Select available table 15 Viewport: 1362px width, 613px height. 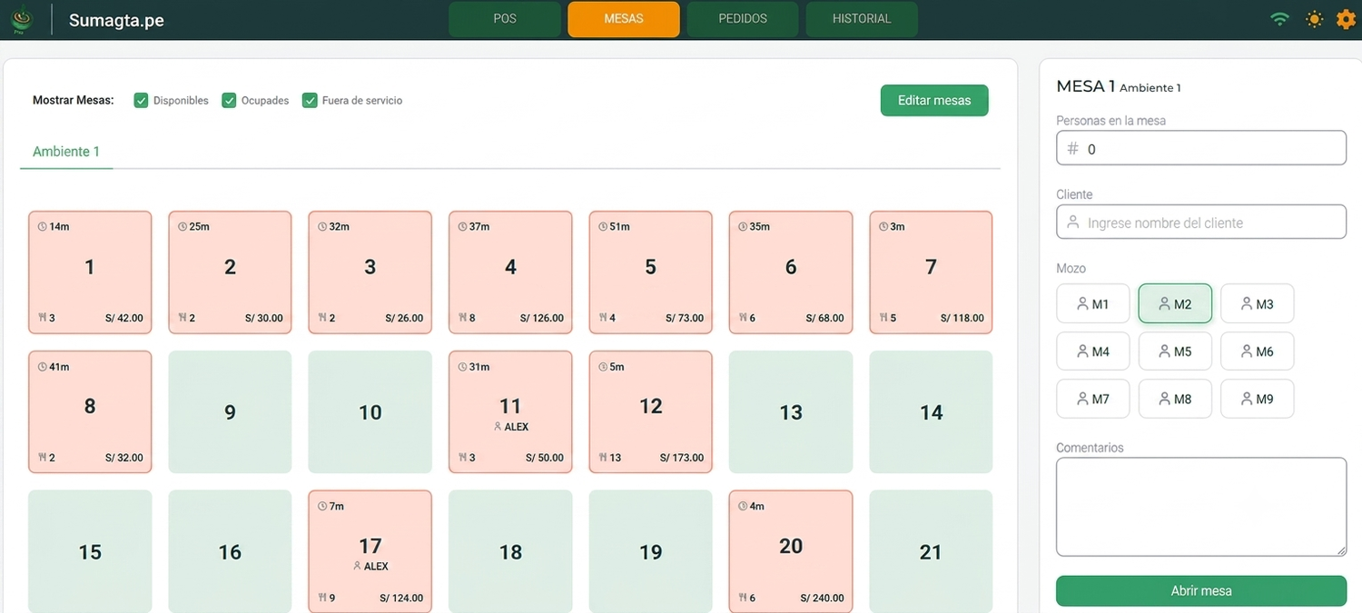[90, 551]
